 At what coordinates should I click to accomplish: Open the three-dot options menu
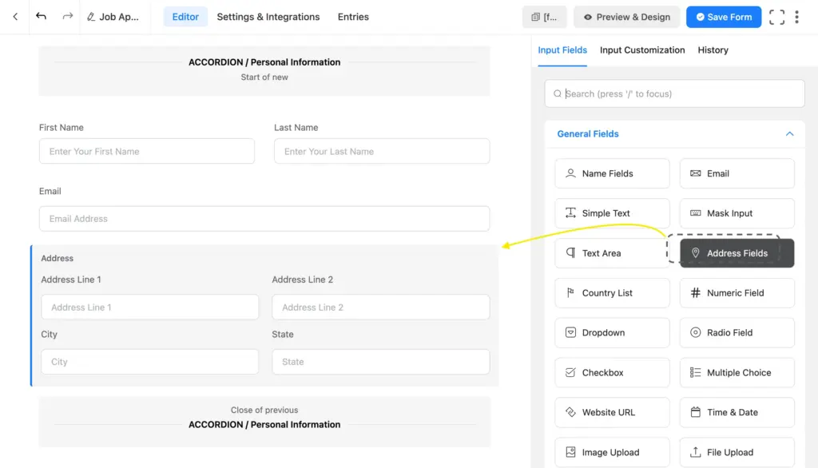[x=796, y=16]
